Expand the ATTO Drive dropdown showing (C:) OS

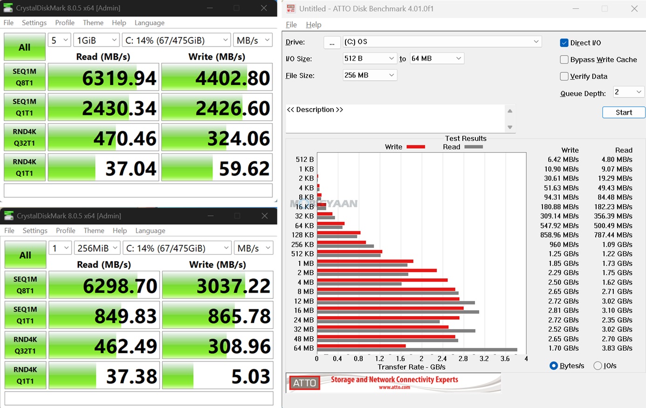coord(442,42)
